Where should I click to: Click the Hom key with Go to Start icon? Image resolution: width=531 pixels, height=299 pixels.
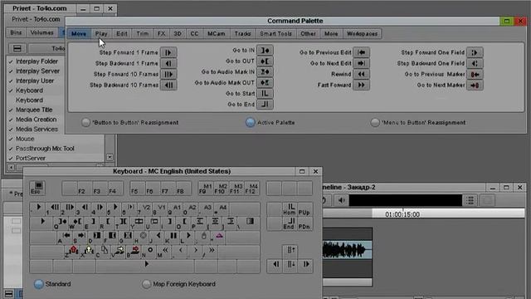click(x=290, y=209)
